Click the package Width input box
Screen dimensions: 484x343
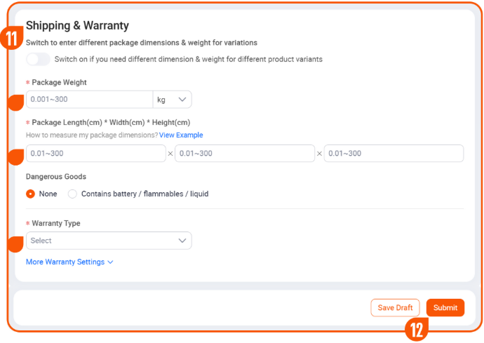pyautogui.click(x=244, y=154)
